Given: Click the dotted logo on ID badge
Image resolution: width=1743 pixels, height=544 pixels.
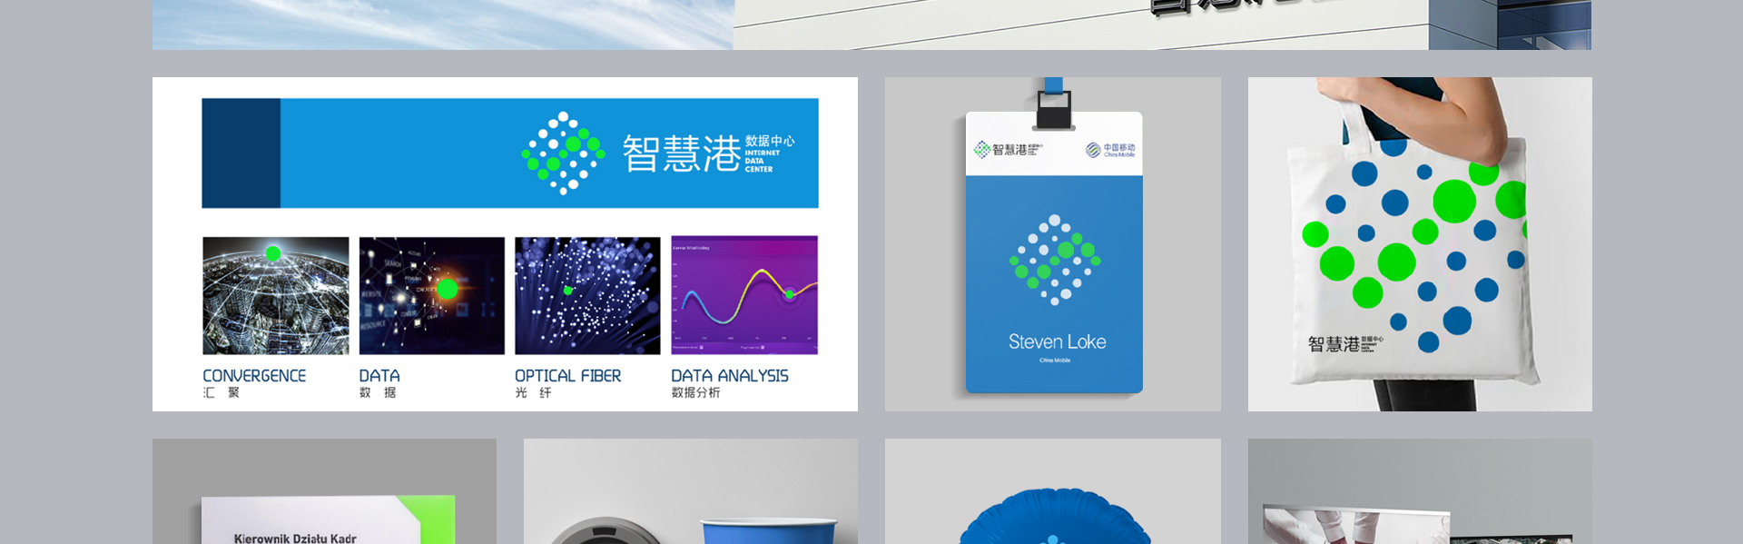Looking at the screenshot, I should 1055,260.
